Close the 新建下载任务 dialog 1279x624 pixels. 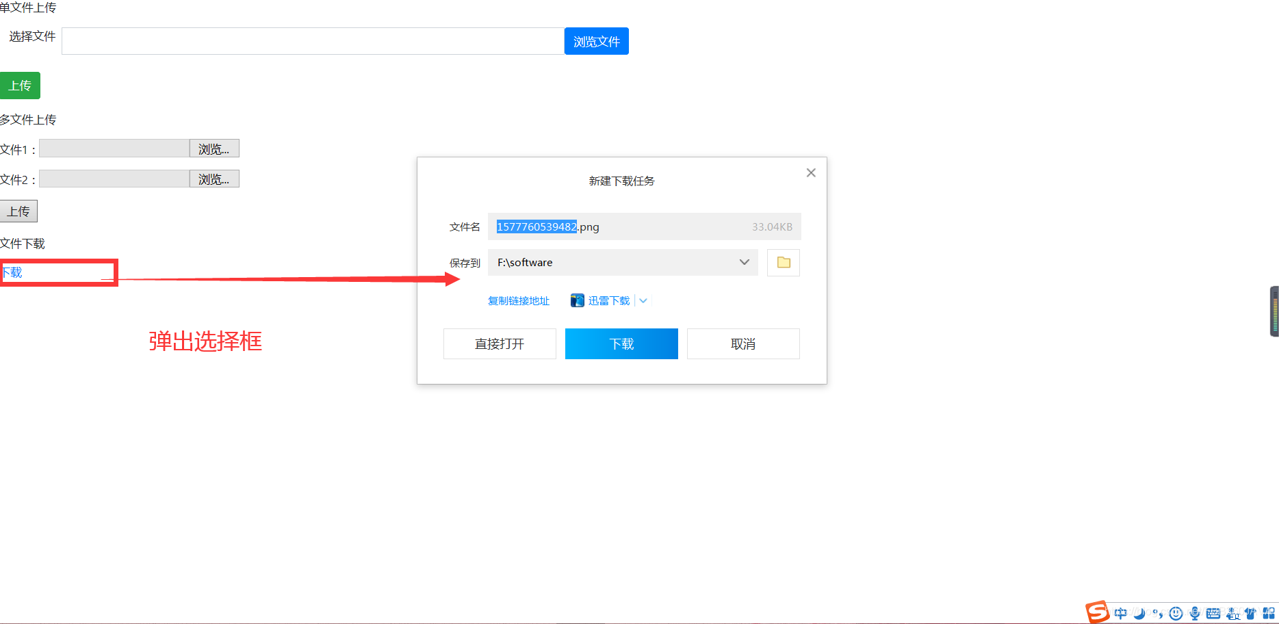pyautogui.click(x=811, y=172)
